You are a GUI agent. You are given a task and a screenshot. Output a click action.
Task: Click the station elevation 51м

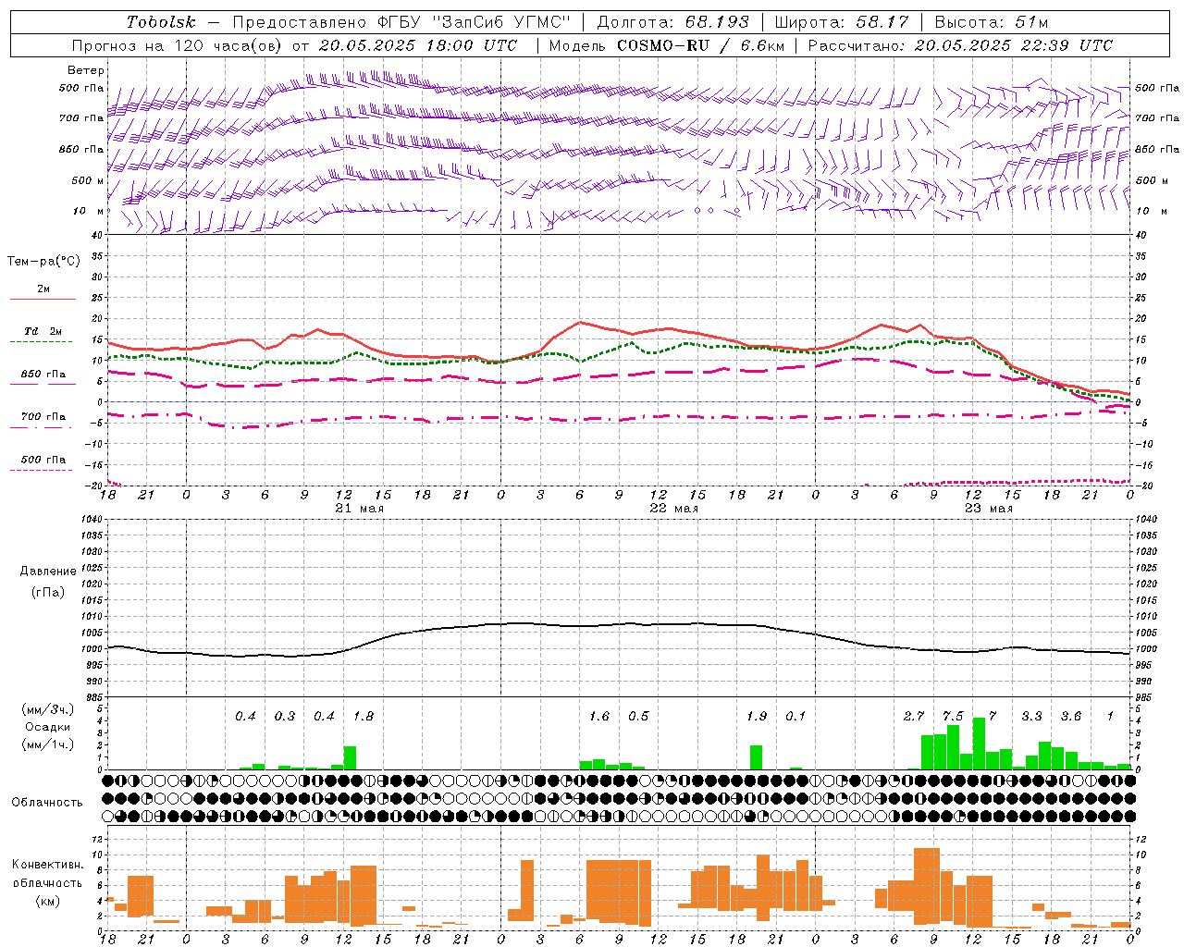click(1030, 22)
